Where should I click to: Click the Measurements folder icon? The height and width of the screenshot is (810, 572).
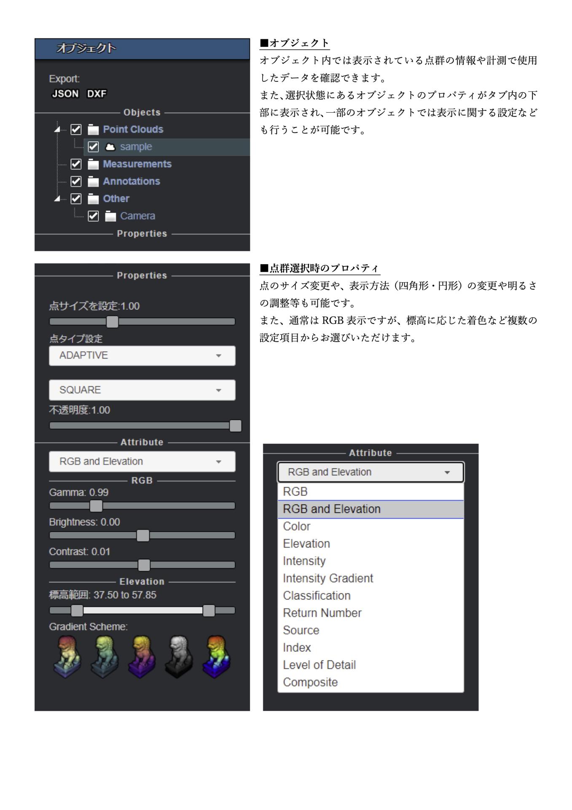tap(93, 164)
